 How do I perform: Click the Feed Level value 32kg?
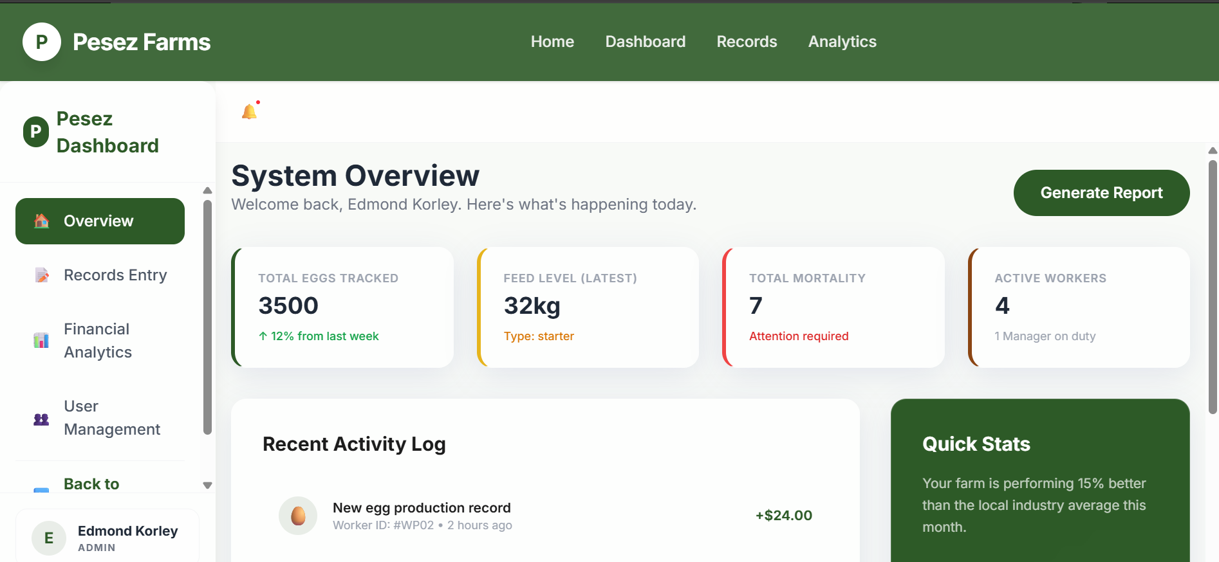click(532, 306)
